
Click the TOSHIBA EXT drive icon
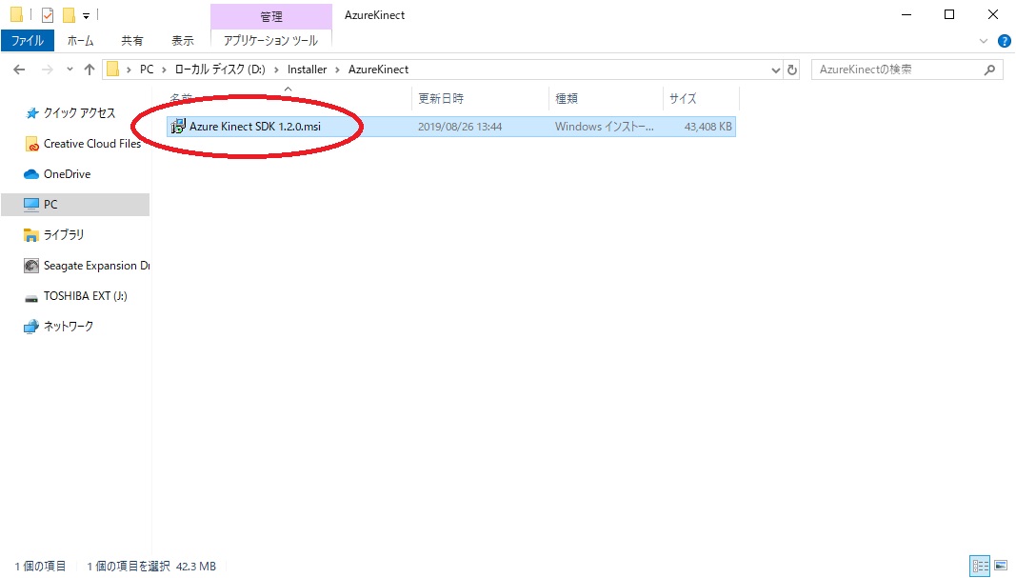(31, 297)
